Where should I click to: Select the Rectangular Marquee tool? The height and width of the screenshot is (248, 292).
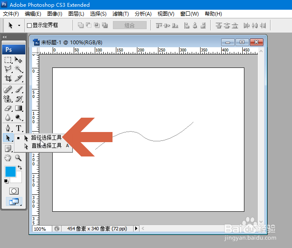[8, 60]
